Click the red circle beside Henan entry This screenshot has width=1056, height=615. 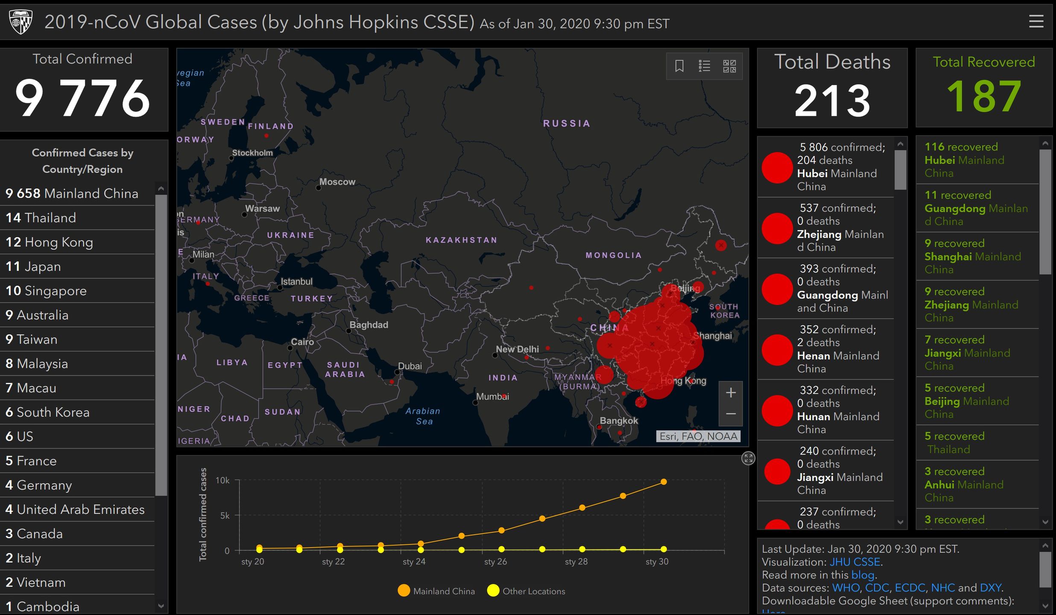tap(777, 350)
